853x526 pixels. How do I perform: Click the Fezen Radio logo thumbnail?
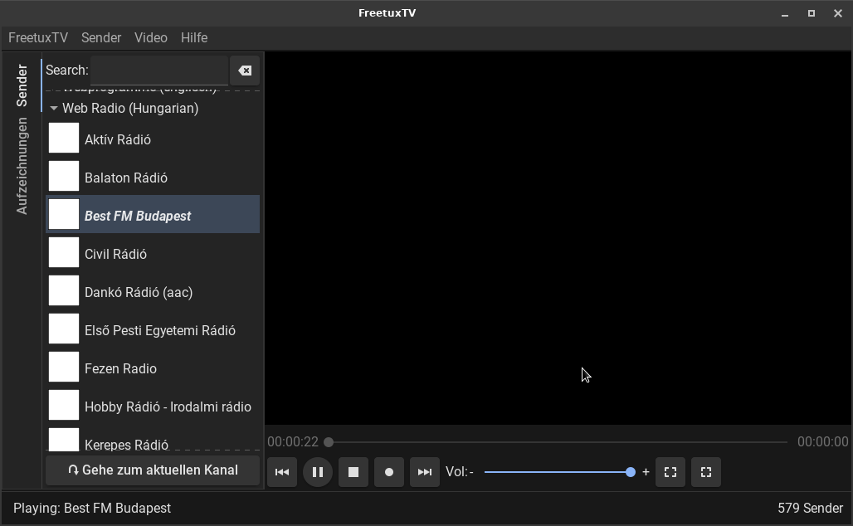(64, 368)
